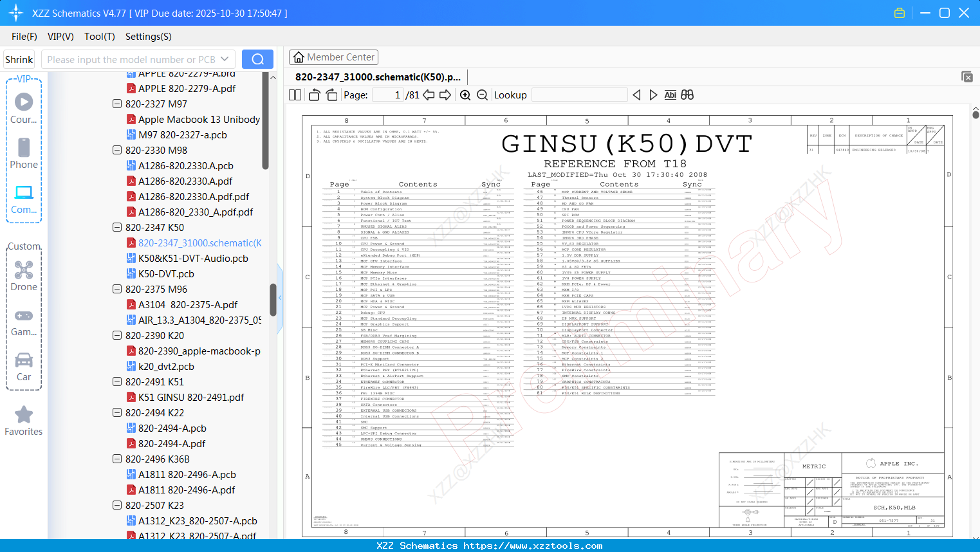This screenshot has height=552, width=980.
Task: Focus the Page number field
Action: [388, 95]
